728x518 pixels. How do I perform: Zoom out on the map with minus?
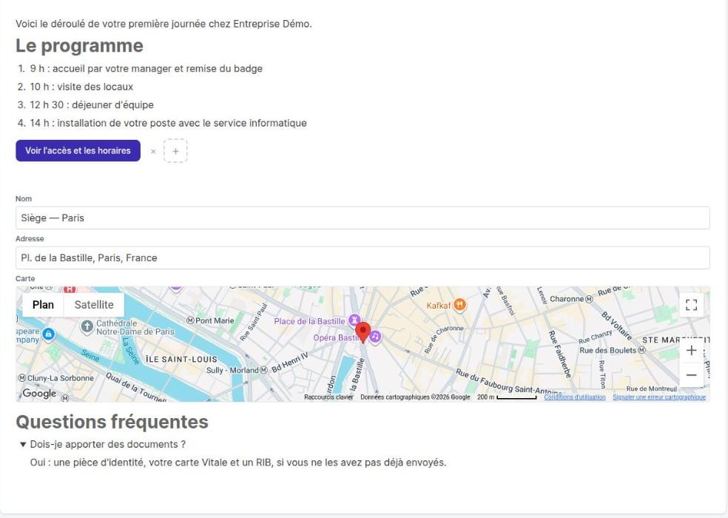coord(691,375)
